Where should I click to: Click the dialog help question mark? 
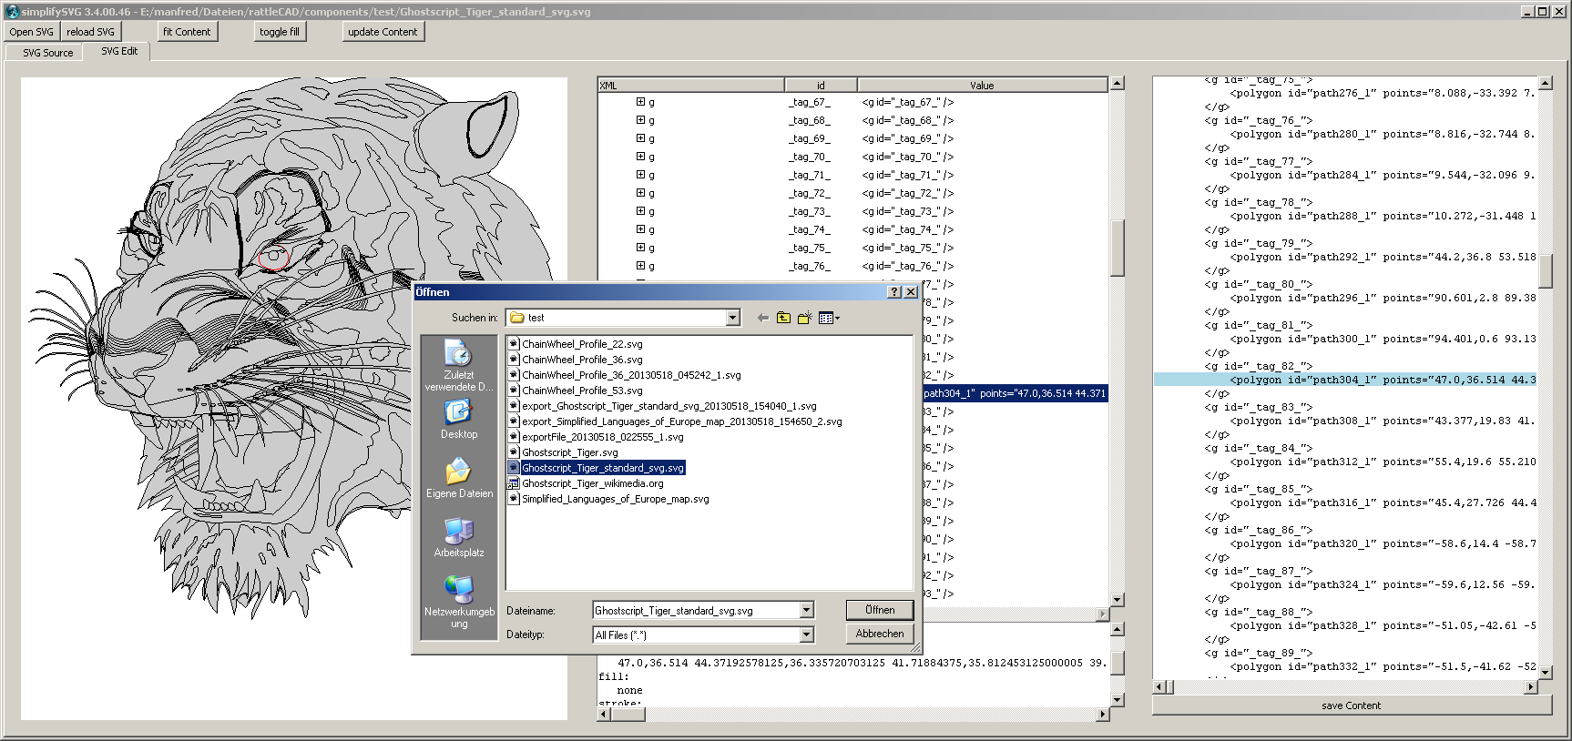click(x=893, y=292)
